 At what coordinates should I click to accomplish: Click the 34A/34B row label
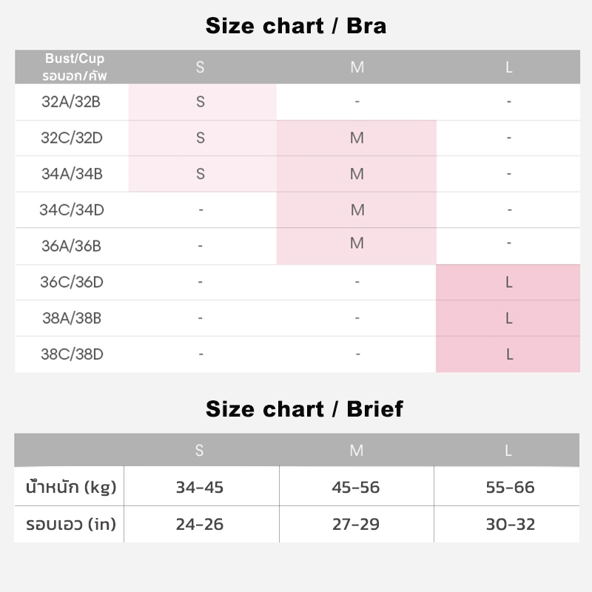click(x=72, y=174)
